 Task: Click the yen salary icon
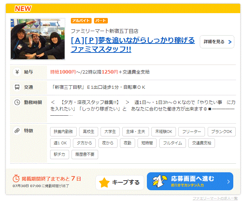point(17,72)
